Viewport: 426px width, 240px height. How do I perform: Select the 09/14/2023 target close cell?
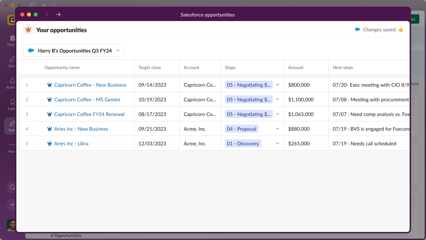(157, 85)
